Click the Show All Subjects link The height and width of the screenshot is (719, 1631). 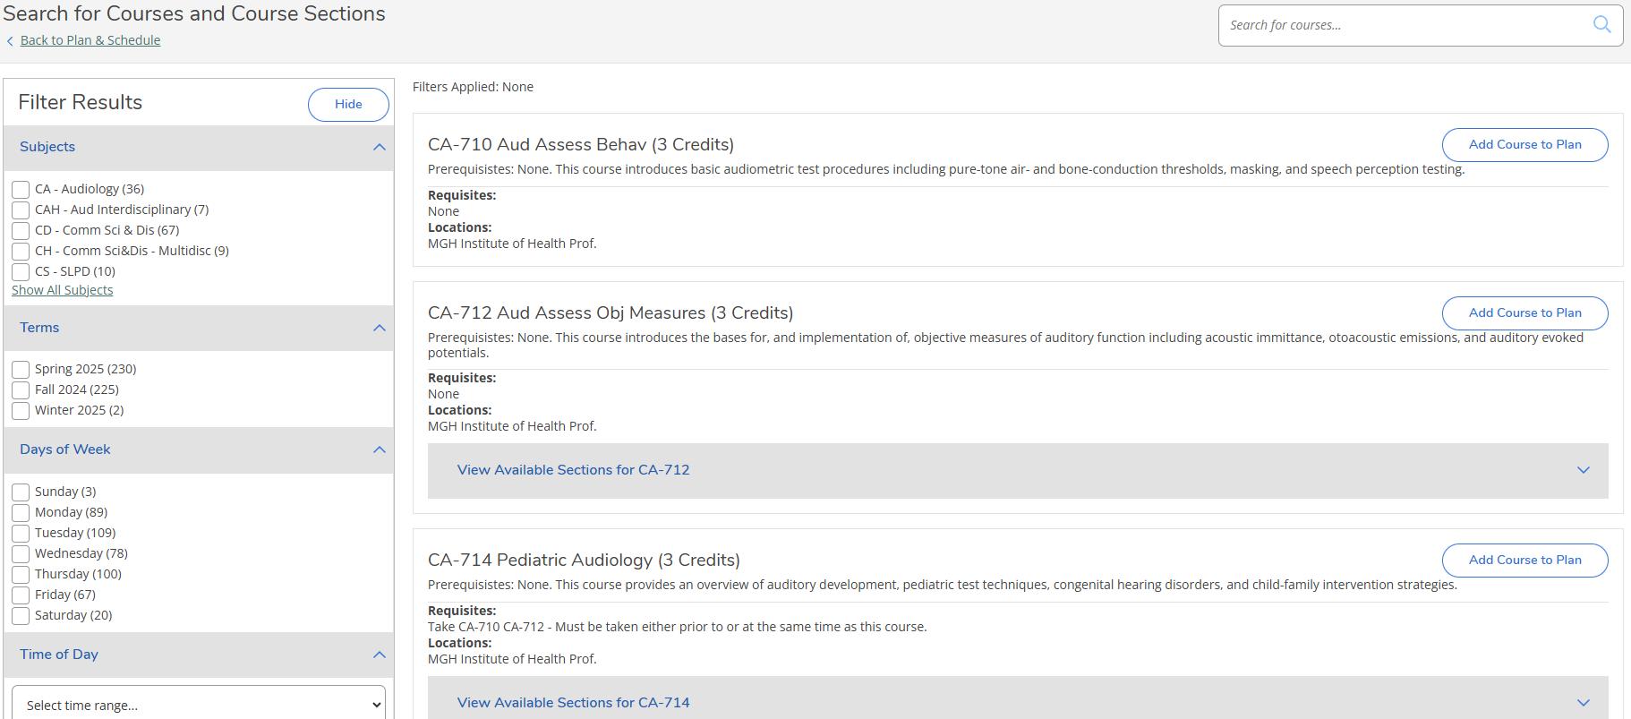point(63,290)
